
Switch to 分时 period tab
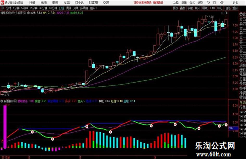coord(8,8)
